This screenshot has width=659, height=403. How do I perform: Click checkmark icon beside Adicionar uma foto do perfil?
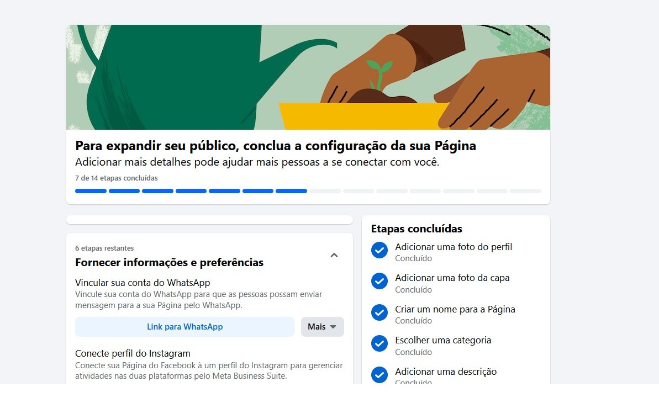pos(379,250)
